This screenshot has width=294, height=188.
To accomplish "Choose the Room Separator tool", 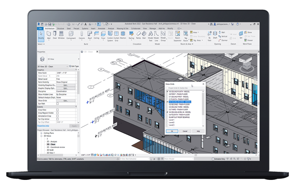I will 177,36.
